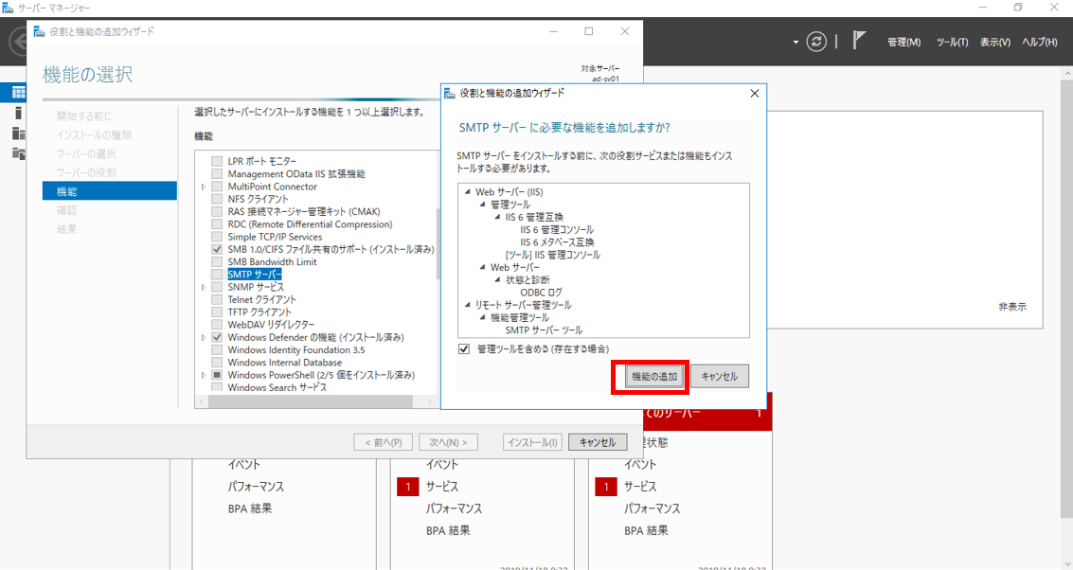Check the TFTP クライアント checkbox
Image resolution: width=1073 pixels, height=570 pixels.
217,312
